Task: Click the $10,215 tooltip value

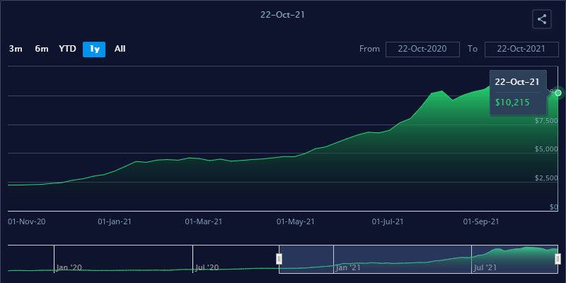Action: (508, 103)
